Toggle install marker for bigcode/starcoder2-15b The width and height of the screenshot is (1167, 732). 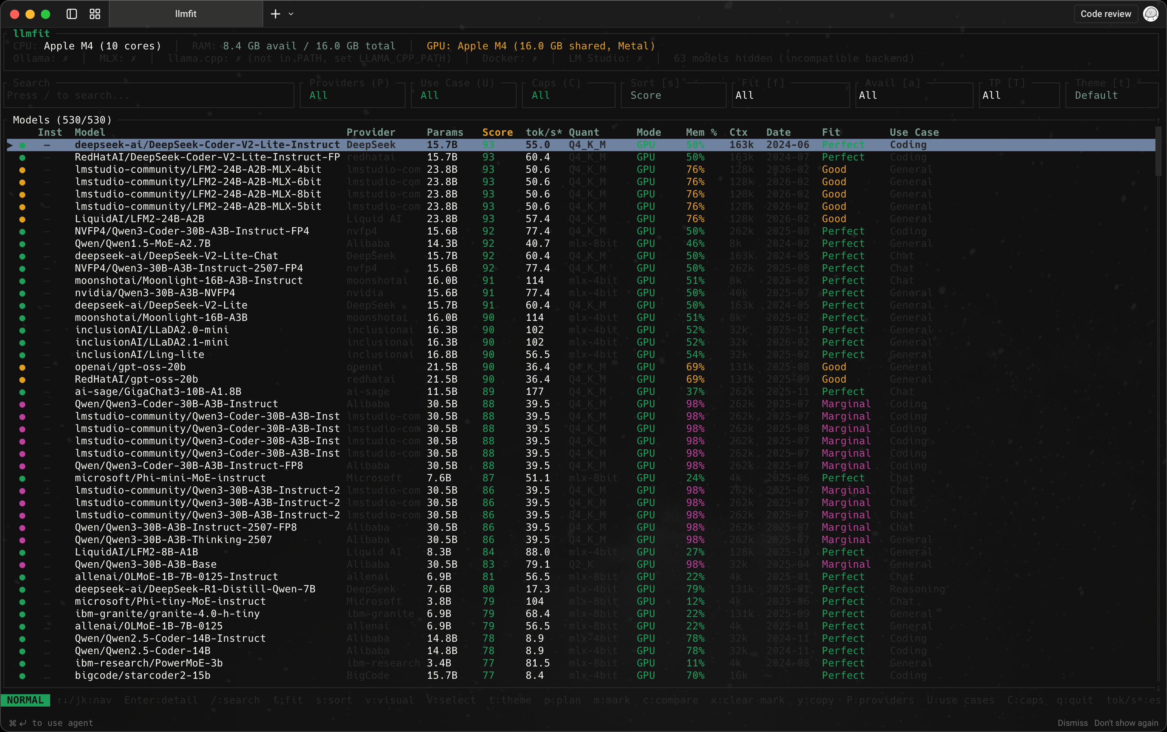[47, 676]
